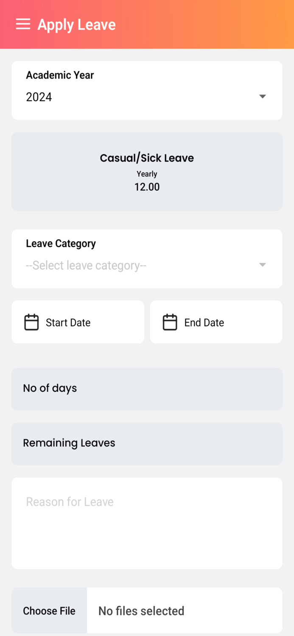Open the Academic Year 2024 selector

click(147, 97)
